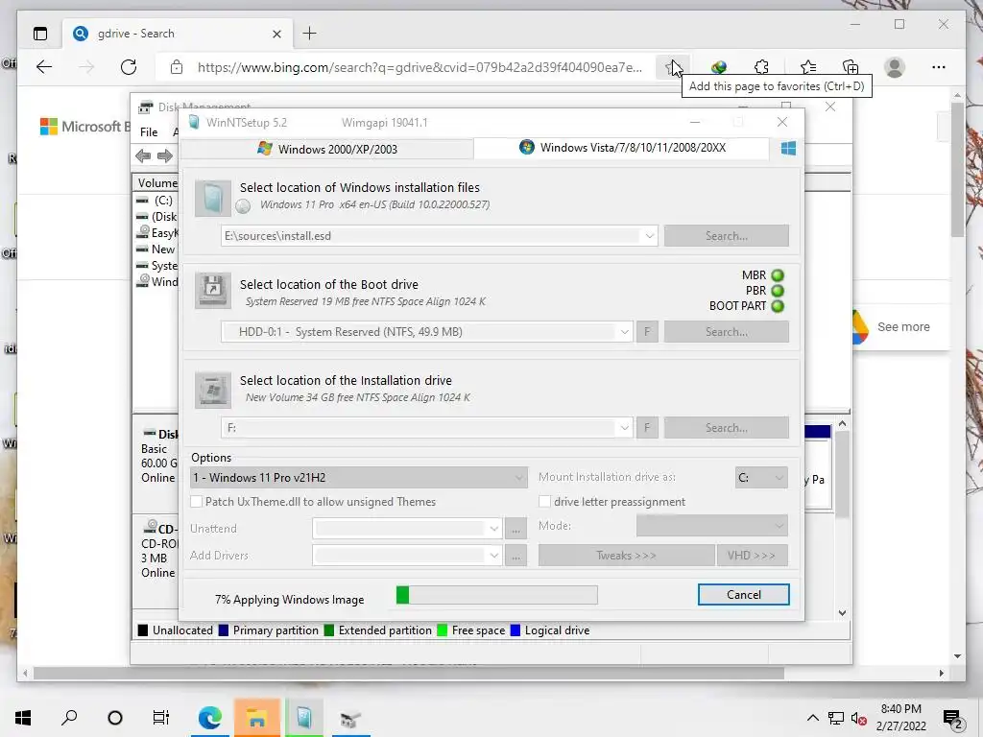Cancel the Windows image application

744,595
